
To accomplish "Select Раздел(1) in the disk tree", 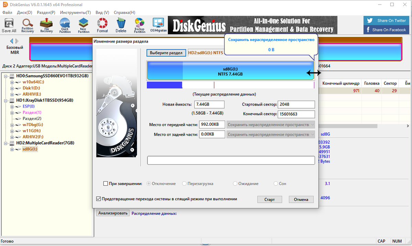I will (x=32, y=112).
